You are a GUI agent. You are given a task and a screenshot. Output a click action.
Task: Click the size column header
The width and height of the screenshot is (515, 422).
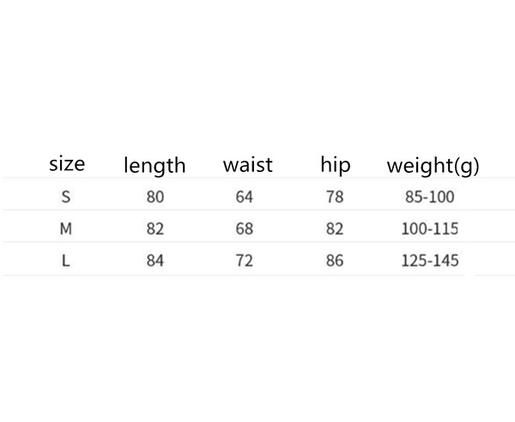(67, 164)
